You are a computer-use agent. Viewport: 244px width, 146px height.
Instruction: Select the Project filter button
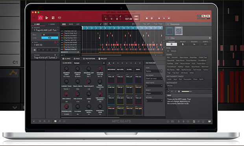point(183,44)
